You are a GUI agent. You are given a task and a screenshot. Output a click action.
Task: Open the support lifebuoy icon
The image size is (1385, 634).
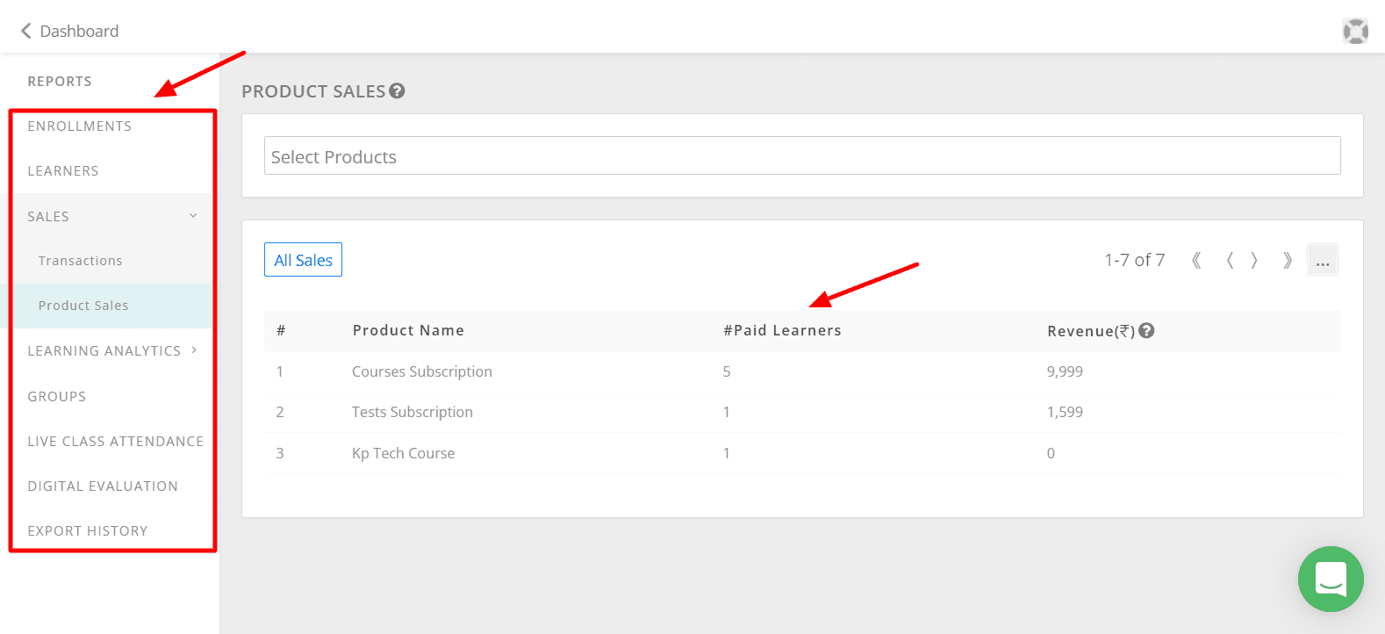1355,32
